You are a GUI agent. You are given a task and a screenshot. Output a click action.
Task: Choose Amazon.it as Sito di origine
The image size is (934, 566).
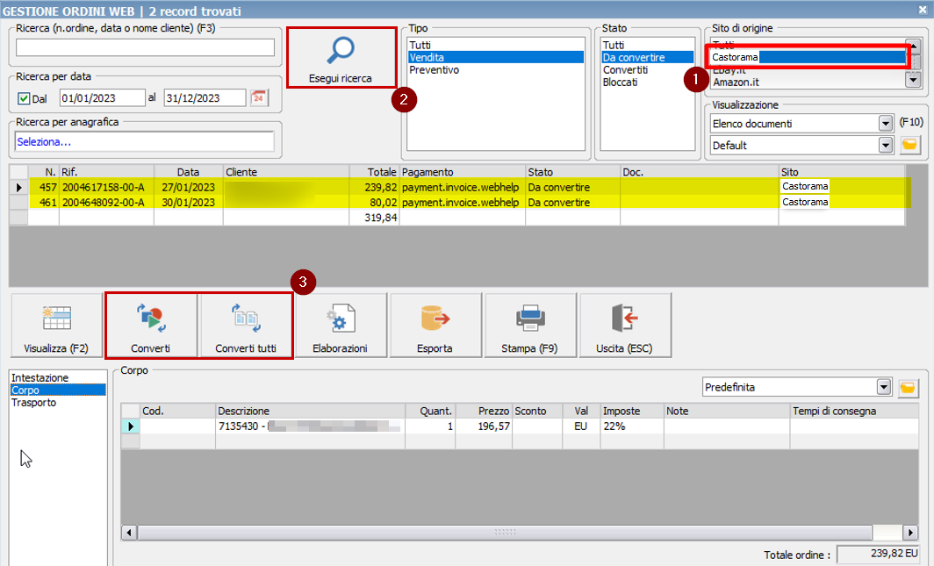(736, 82)
